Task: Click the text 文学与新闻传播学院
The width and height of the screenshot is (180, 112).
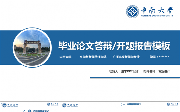Action: tap(93, 57)
